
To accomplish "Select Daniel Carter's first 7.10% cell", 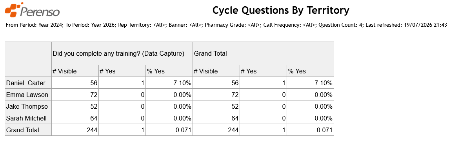I will pos(169,83).
